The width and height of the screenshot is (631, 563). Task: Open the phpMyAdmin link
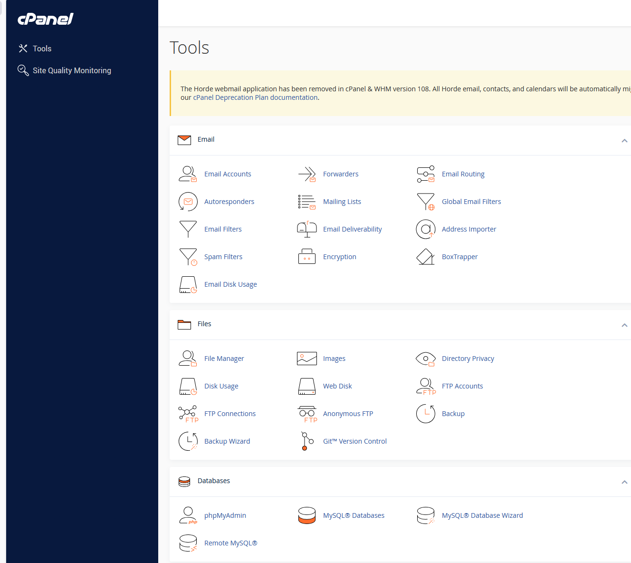click(x=225, y=515)
